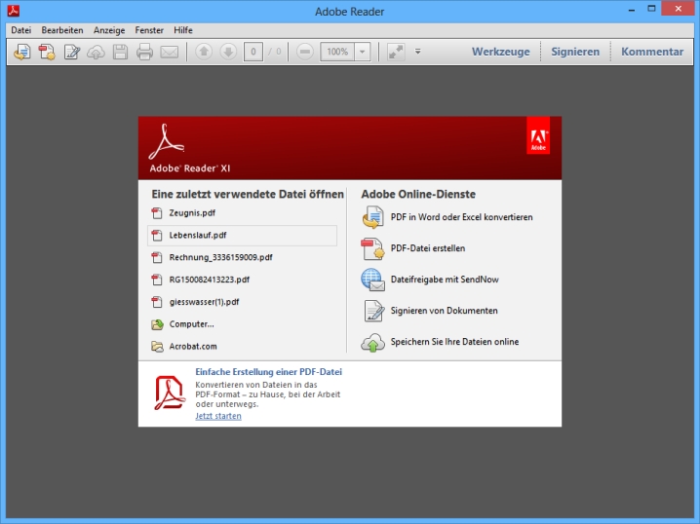
Task: Click the PDF to Word conversion icon
Action: (373, 218)
